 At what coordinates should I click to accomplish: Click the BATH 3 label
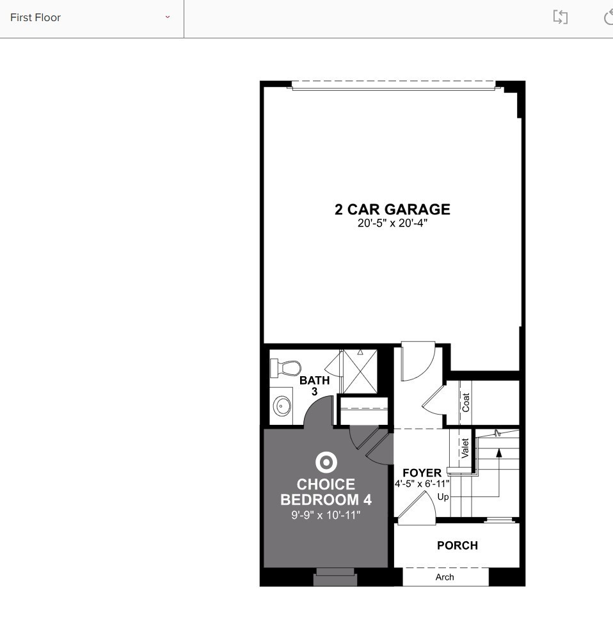314,385
